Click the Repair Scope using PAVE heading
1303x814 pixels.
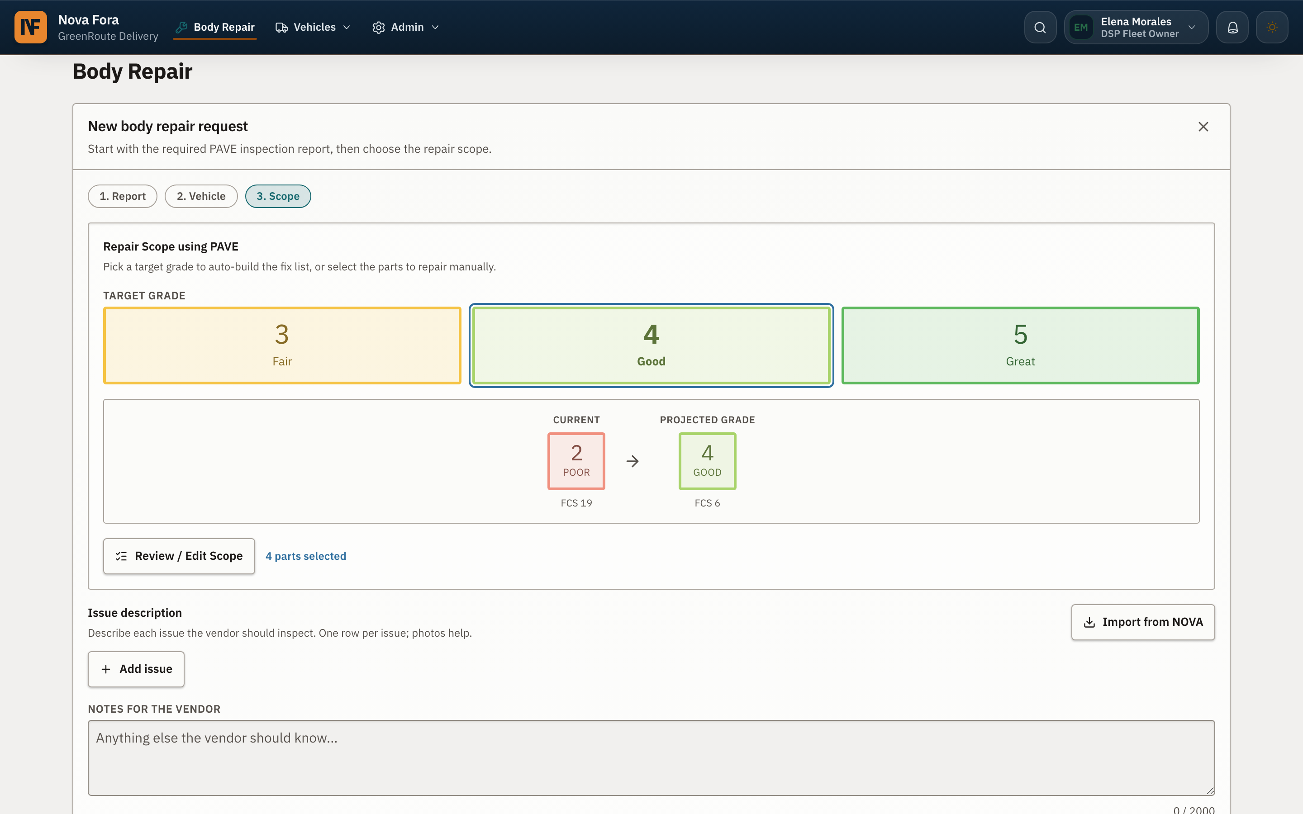point(171,246)
